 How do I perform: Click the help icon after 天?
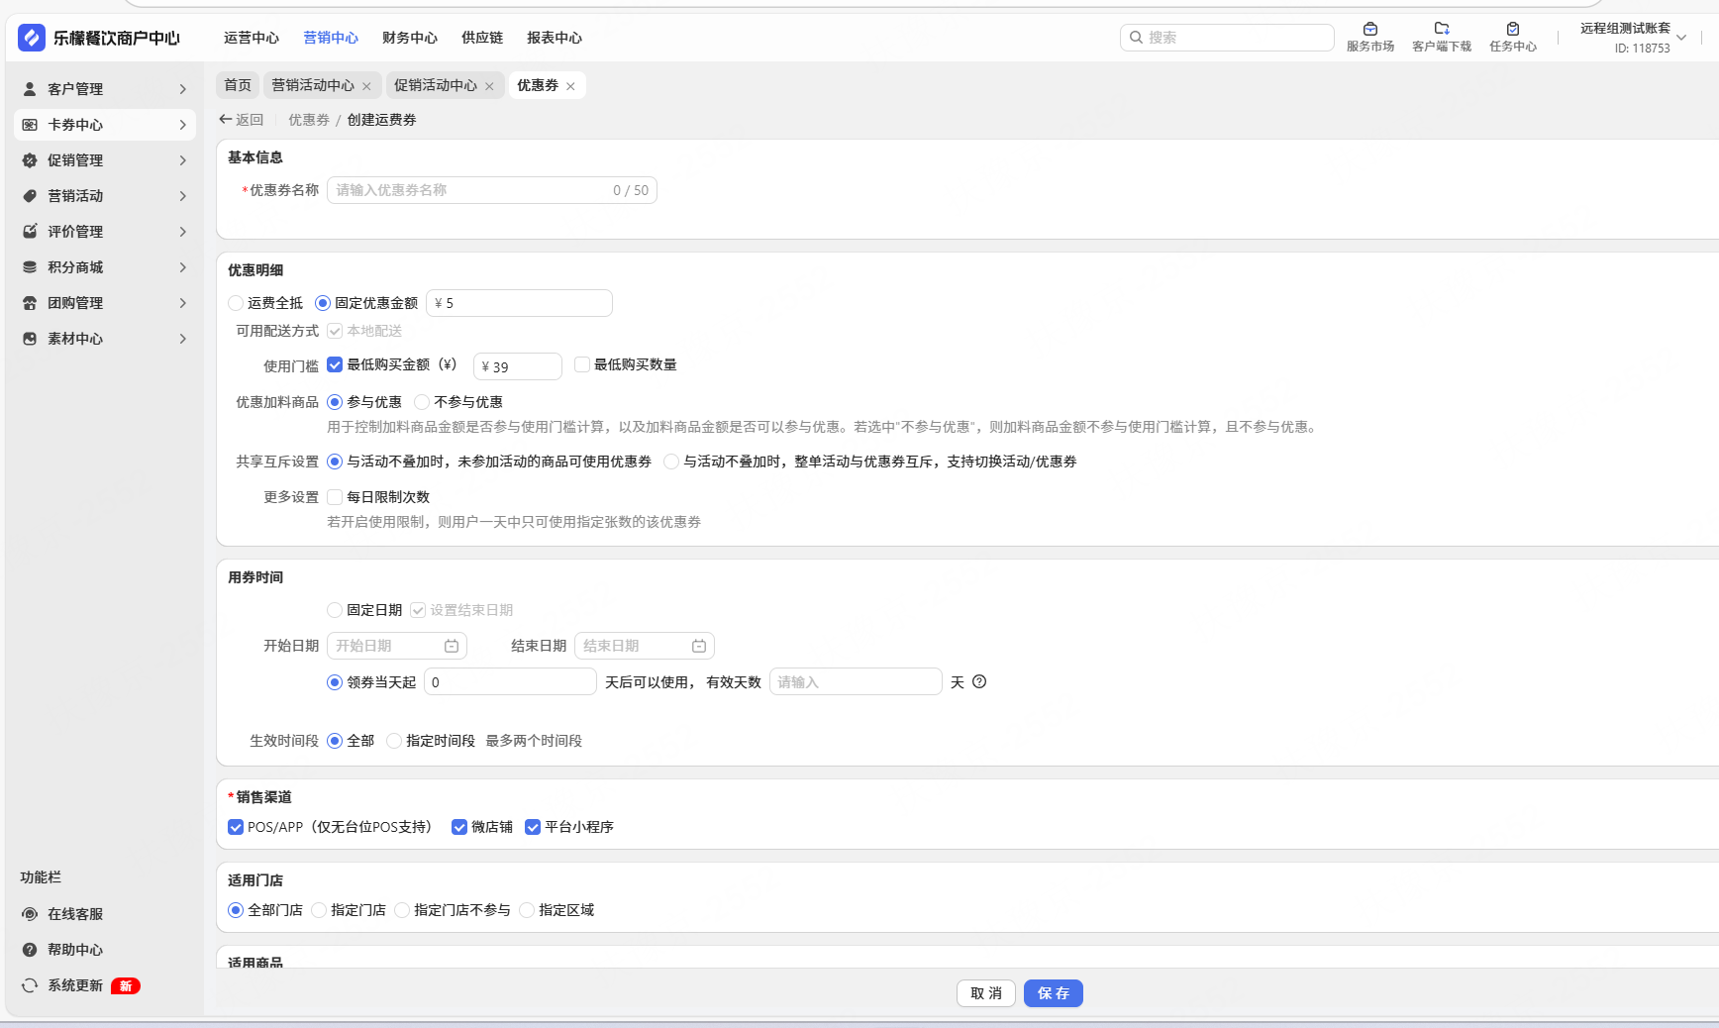coord(979,681)
